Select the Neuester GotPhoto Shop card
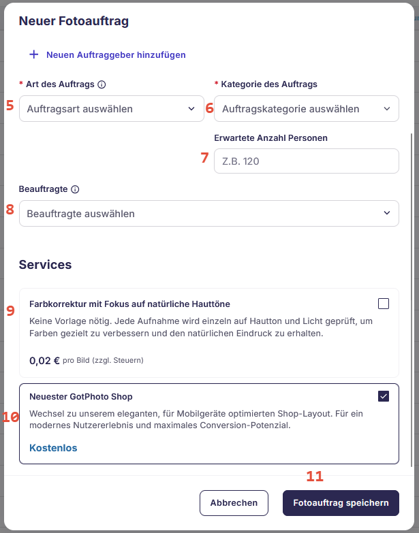The image size is (419, 533). point(209,423)
